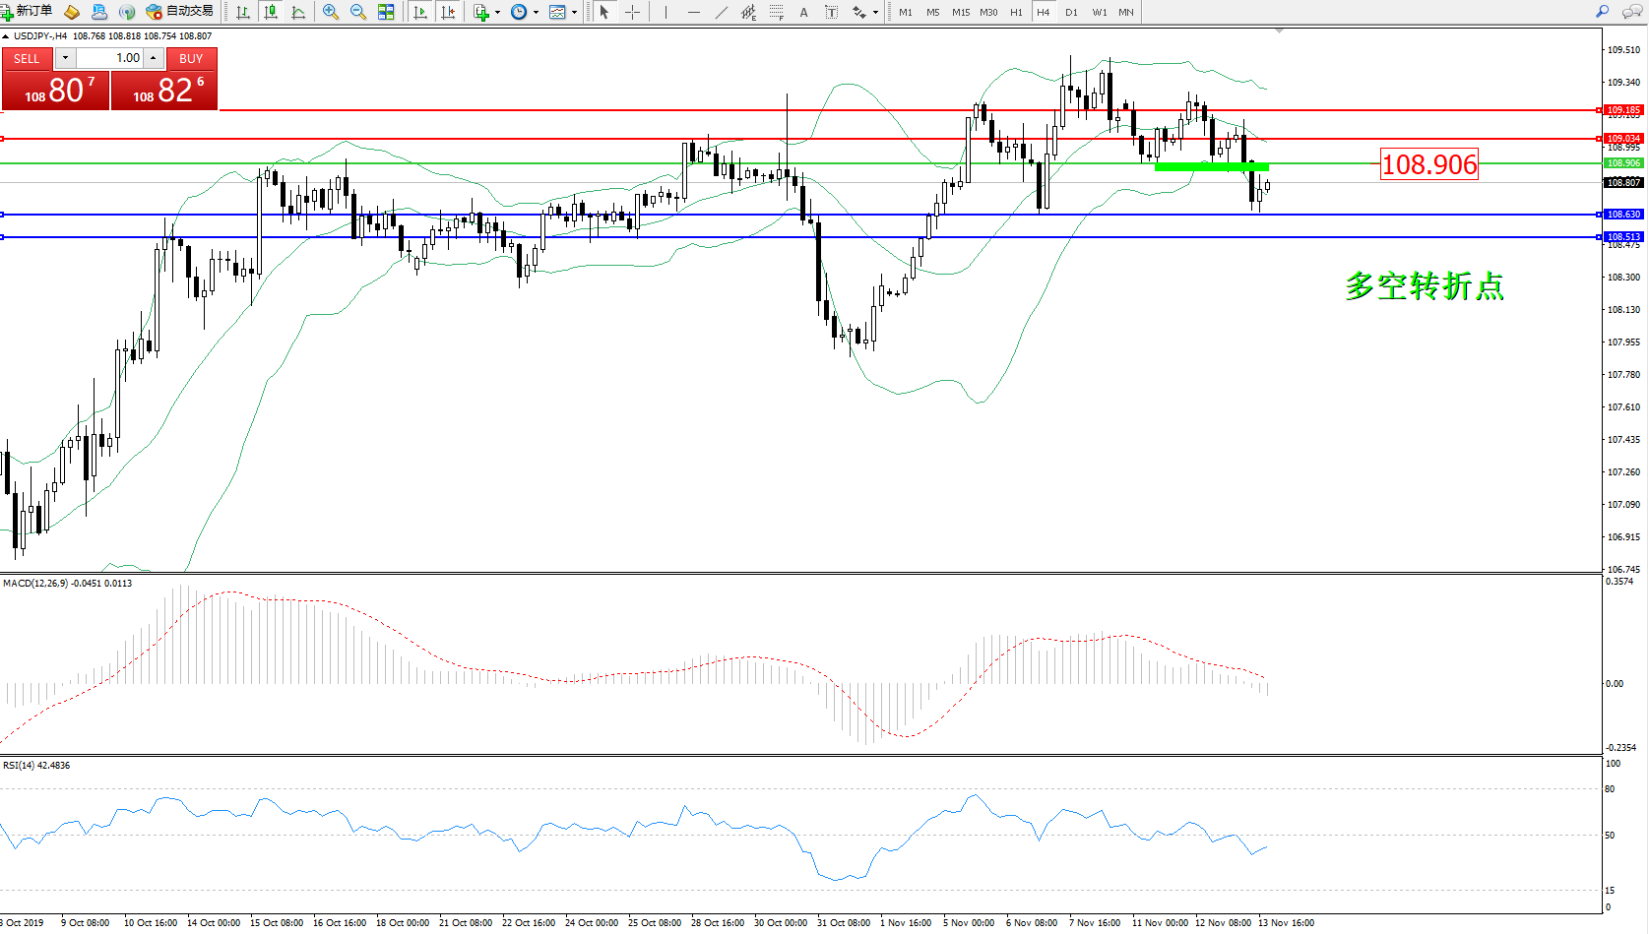Click the green 108.906 price level tag
The height and width of the screenshot is (934, 1649).
1622,163
